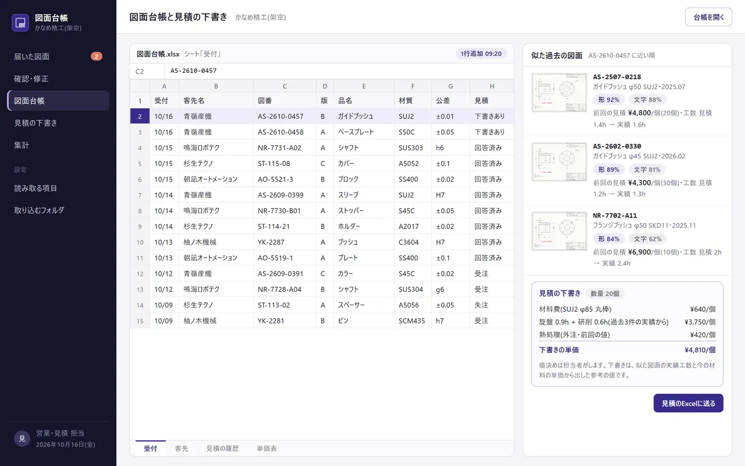Click cell NR-7731-A02
The height and width of the screenshot is (466, 745).
(285, 148)
